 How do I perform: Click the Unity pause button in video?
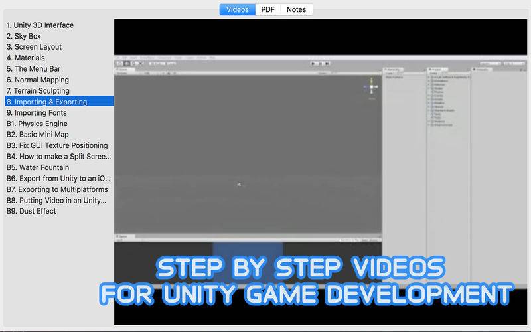[x=320, y=64]
